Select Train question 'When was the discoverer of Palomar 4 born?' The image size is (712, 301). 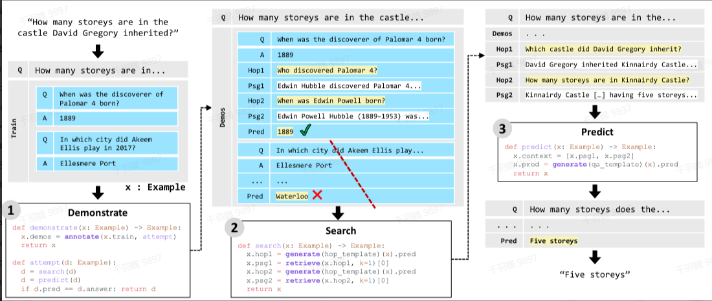[x=111, y=99]
